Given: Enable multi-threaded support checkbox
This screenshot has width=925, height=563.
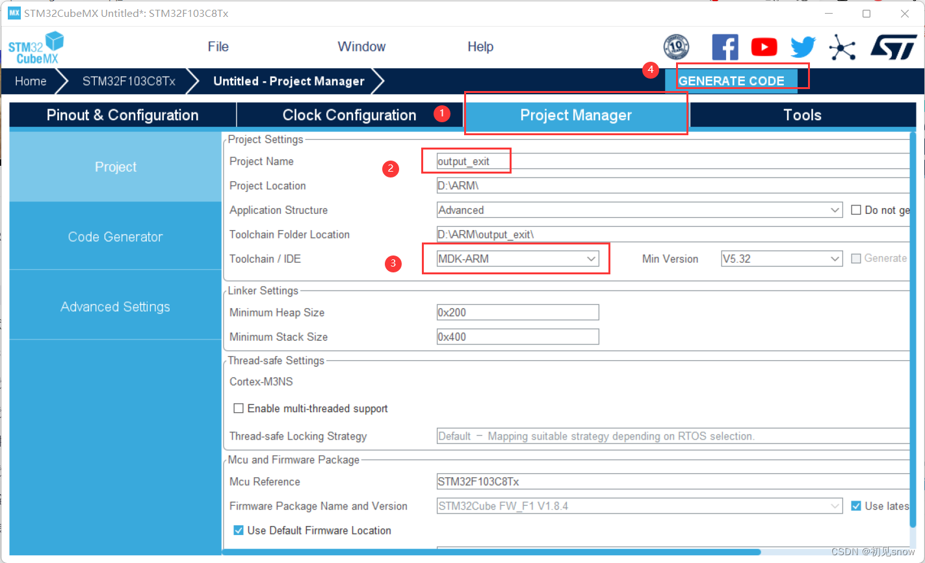Looking at the screenshot, I should 239,408.
